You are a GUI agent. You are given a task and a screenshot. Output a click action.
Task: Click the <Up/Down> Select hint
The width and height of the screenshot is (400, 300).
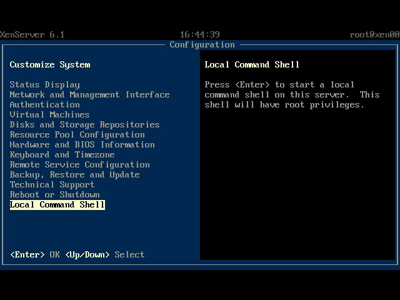[x=104, y=254]
